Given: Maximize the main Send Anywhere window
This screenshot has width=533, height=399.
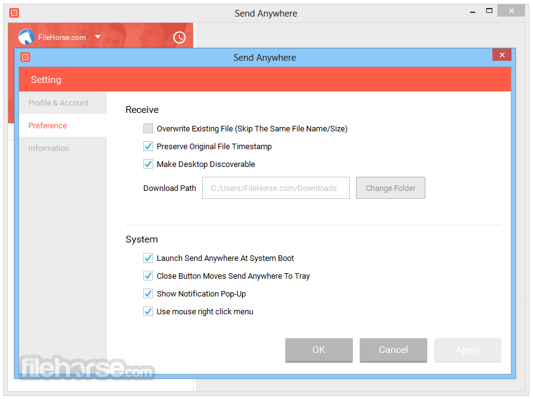Looking at the screenshot, I should coord(489,11).
